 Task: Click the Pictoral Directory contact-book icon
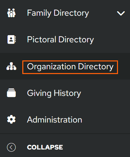12,40
